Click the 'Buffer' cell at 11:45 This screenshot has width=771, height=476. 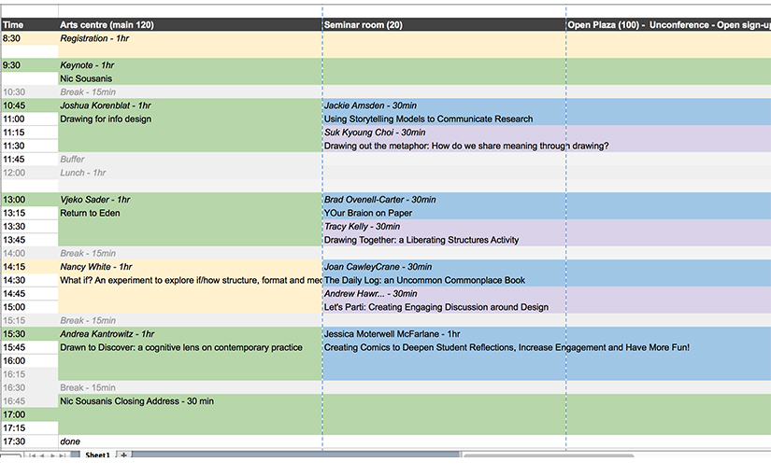(191, 160)
